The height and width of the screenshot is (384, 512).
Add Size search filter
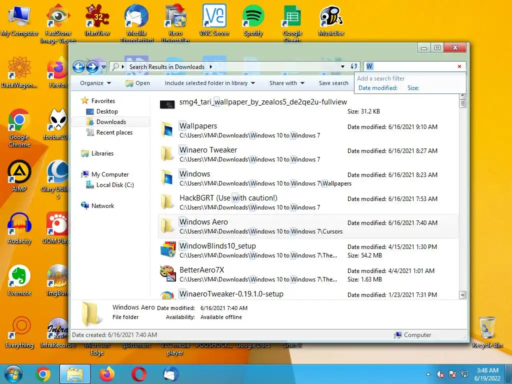[413, 88]
